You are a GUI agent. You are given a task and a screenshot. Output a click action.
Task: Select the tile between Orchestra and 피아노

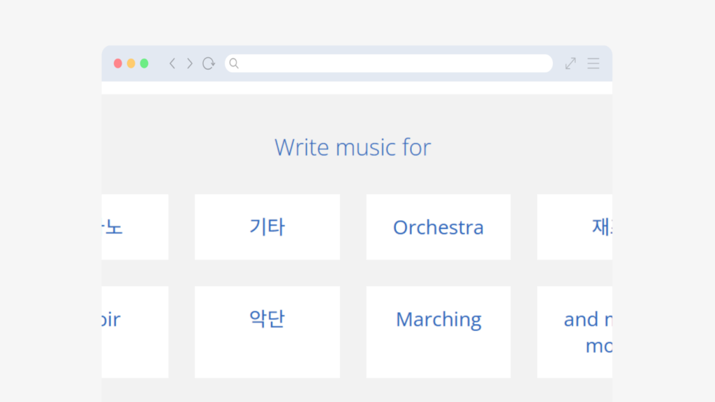267,227
